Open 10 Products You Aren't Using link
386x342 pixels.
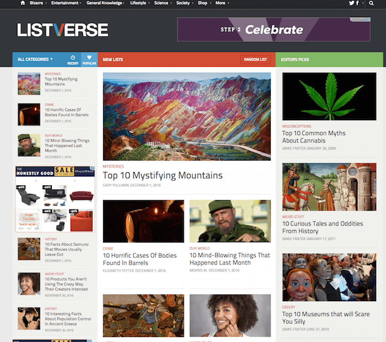(x=66, y=284)
